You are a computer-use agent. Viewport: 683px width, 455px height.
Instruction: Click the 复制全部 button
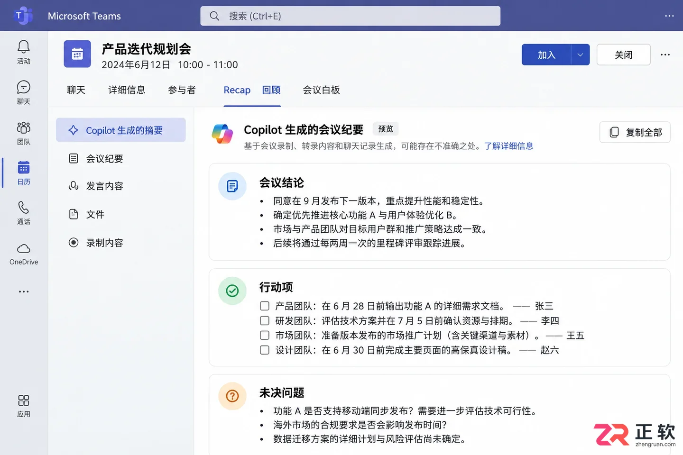(x=635, y=132)
